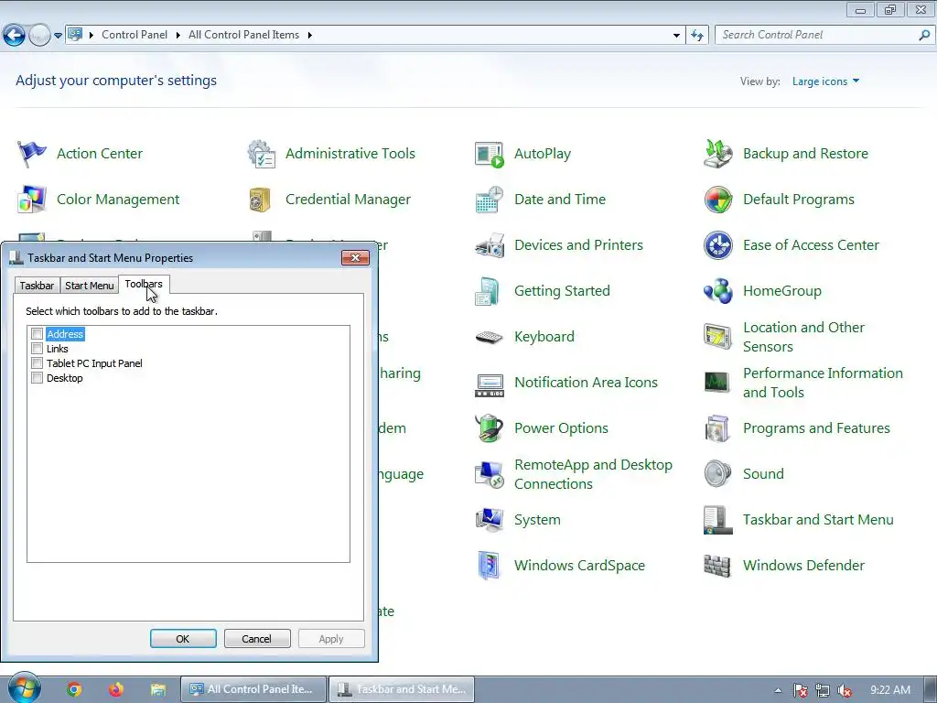Click the muted volume tray icon
The image size is (937, 703).
[845, 690]
